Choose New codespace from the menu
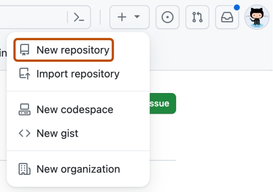Screen dimensions: 273x192 coord(75,109)
